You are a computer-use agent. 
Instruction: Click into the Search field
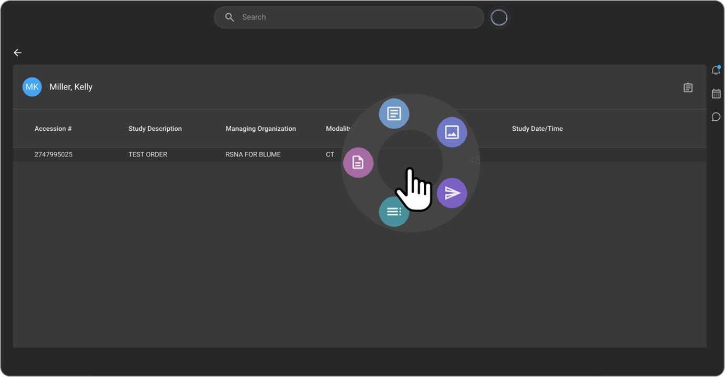tap(358, 17)
